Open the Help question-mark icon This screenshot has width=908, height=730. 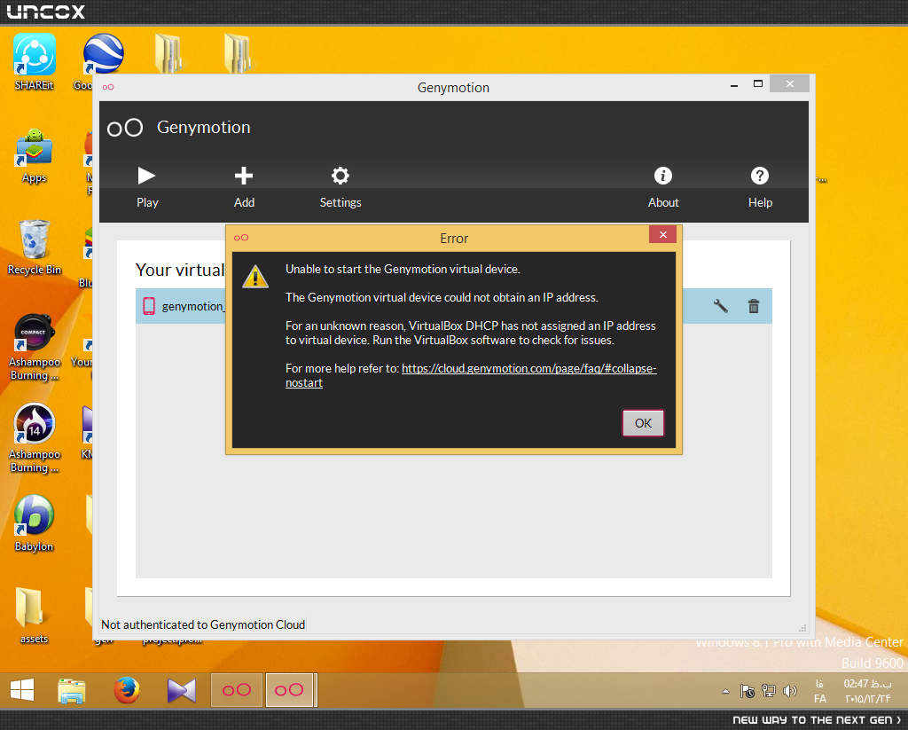click(760, 186)
